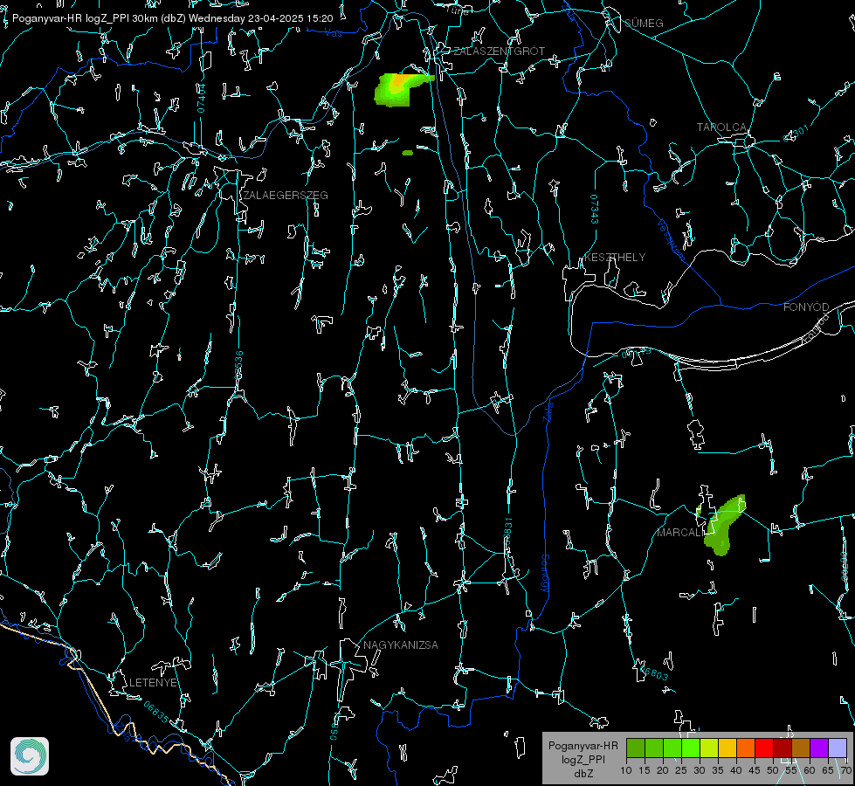Select the yellow 35–40 dBZ legend swatch
The height and width of the screenshot is (786, 855).
[x=727, y=748]
